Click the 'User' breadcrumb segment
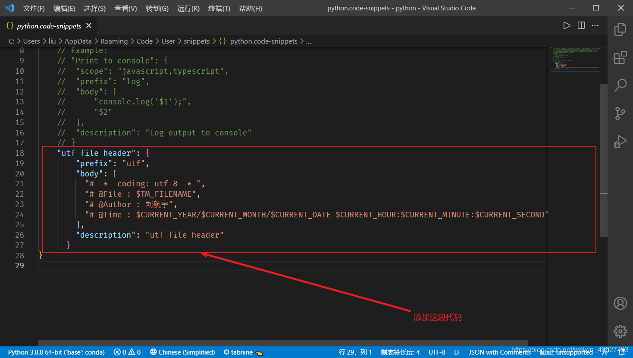This screenshot has width=633, height=358. pos(168,41)
